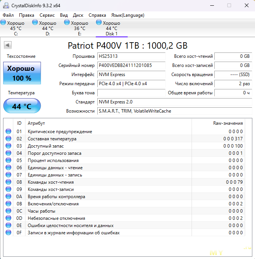Select drive D: status orb

point(35,23)
